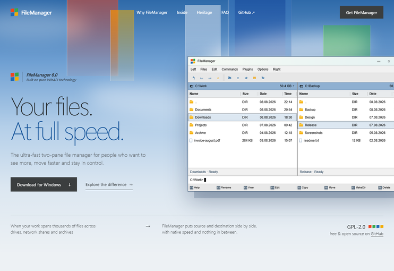Click the Backup folder icon in right pane
The image size is (394, 271).
(301, 109)
